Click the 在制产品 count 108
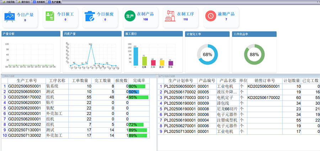This screenshot has height=151, width=320. coord(145,20)
